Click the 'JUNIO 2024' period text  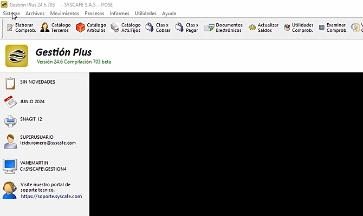(x=32, y=102)
